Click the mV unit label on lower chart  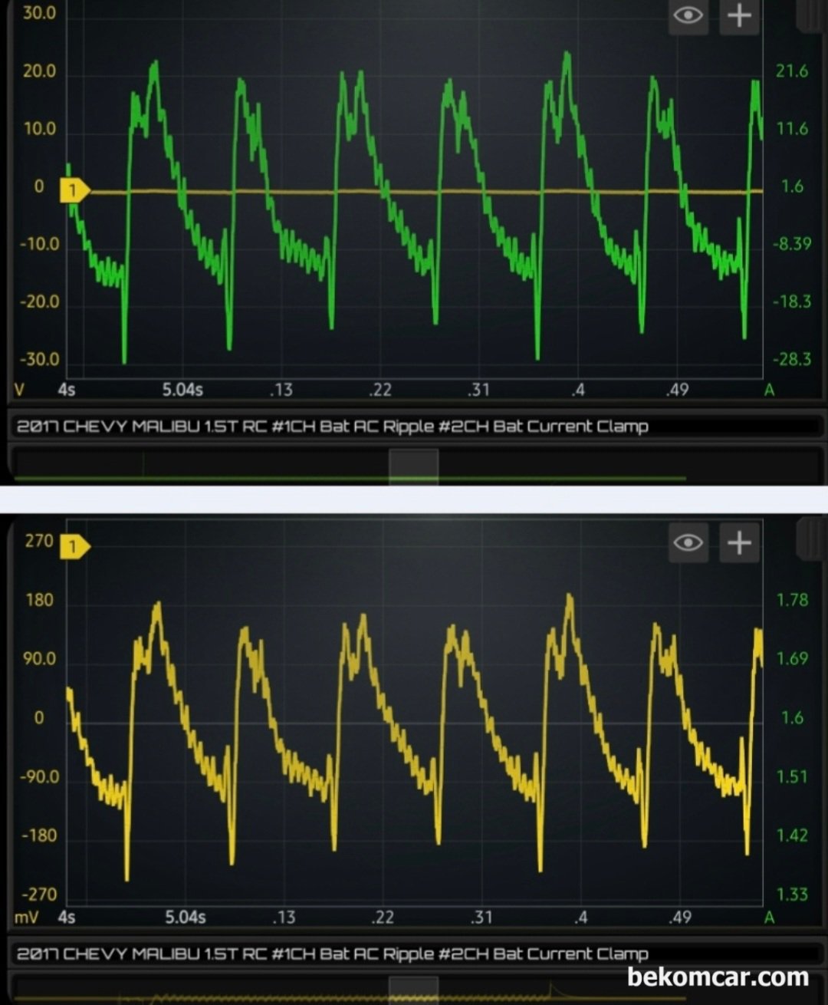point(26,918)
